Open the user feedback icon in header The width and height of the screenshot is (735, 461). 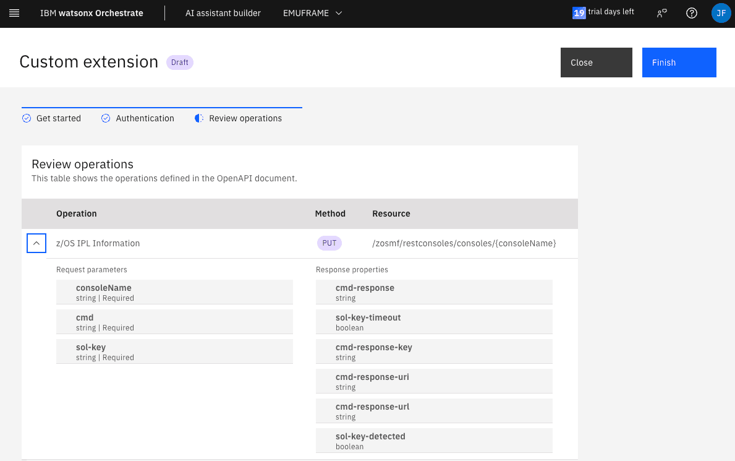pyautogui.click(x=662, y=13)
